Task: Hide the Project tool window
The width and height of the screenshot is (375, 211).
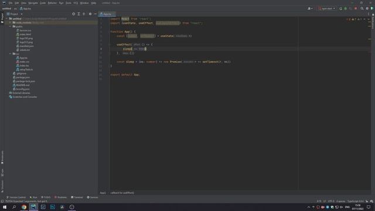Action: pos(95,14)
